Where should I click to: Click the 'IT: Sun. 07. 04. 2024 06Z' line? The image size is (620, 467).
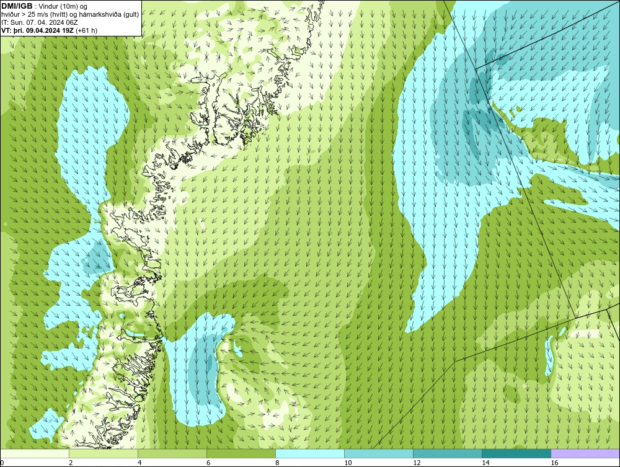tap(40, 22)
